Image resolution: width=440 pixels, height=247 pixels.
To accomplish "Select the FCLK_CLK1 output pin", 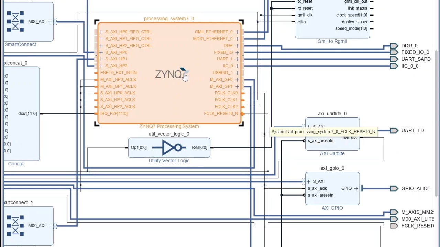I will [226, 100].
